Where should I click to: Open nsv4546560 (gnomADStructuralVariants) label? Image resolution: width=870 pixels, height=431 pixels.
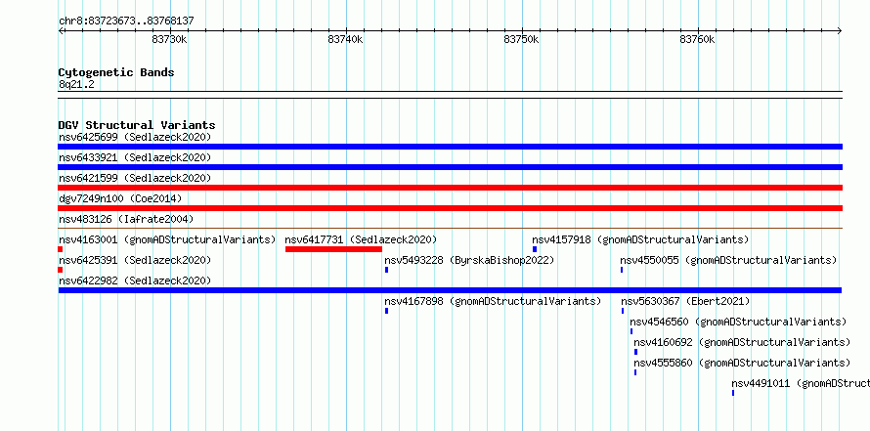(738, 322)
